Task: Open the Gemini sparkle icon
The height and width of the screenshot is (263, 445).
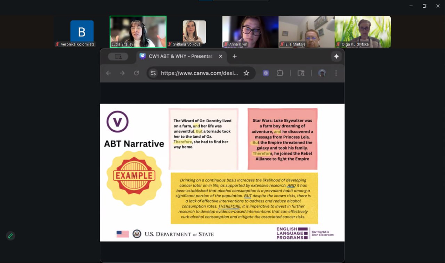Action: [x=336, y=56]
